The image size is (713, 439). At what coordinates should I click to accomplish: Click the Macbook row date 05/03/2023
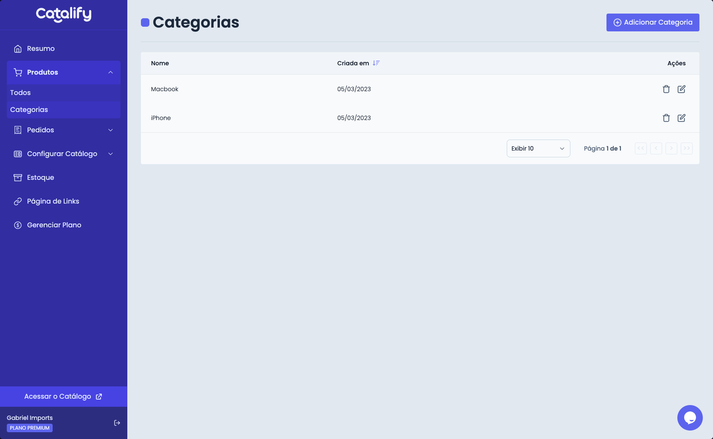coord(354,89)
